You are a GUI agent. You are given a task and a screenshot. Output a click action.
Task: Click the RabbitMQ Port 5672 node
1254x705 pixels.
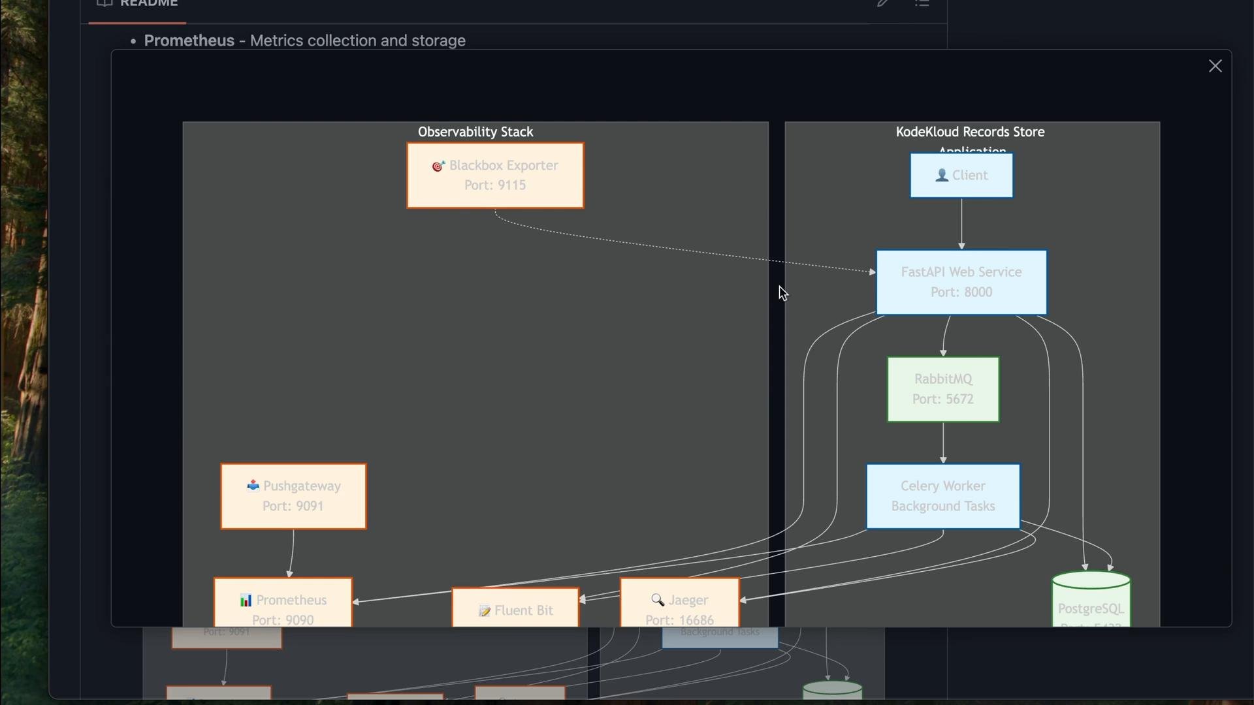pos(943,389)
